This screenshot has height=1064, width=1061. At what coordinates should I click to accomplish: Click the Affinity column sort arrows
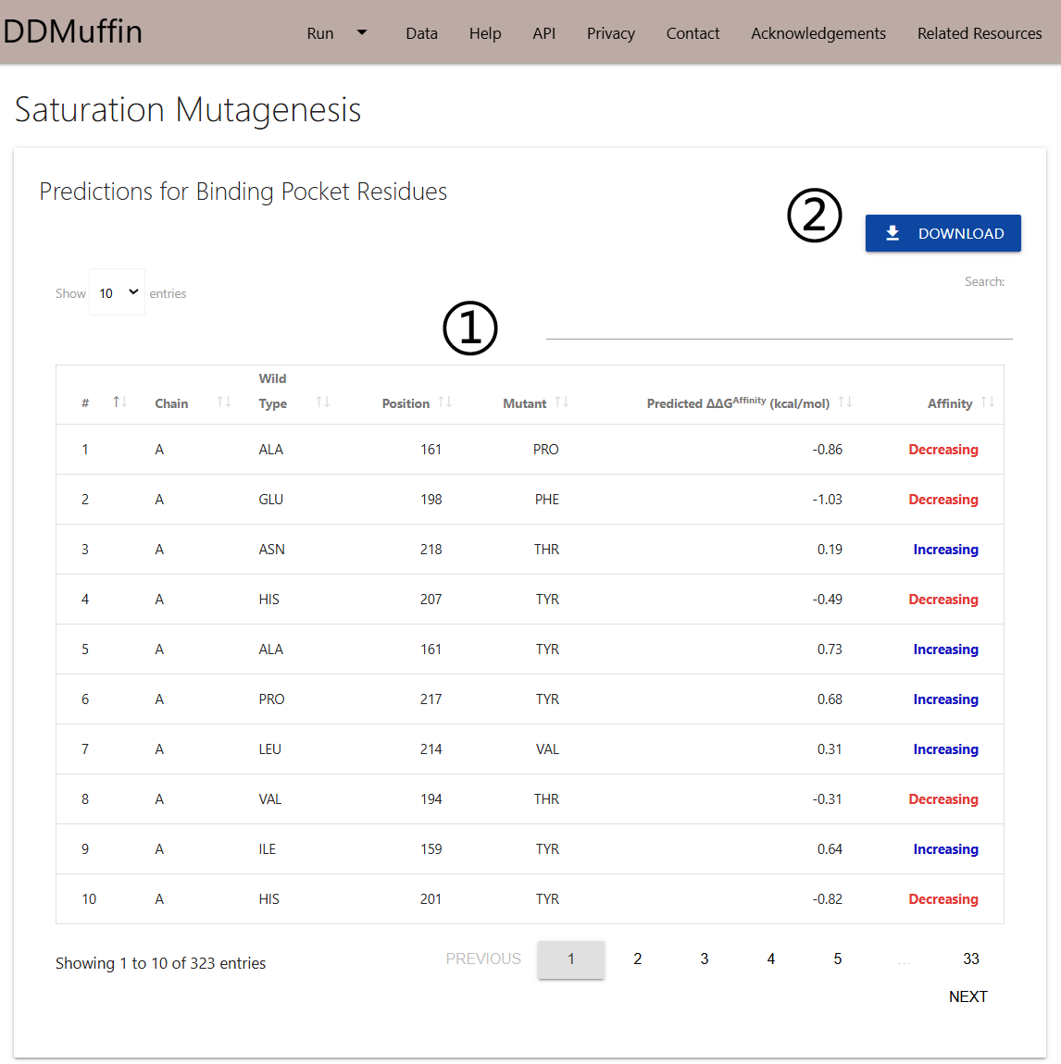pos(988,402)
